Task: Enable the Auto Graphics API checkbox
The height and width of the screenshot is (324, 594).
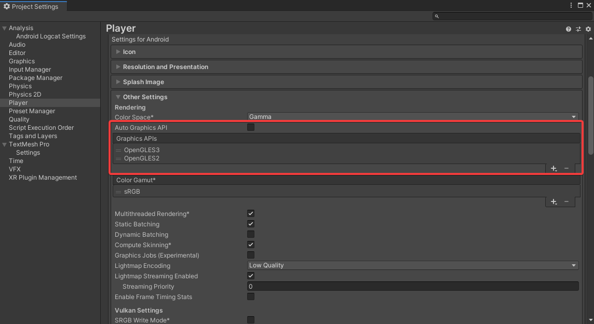Action: pyautogui.click(x=251, y=127)
